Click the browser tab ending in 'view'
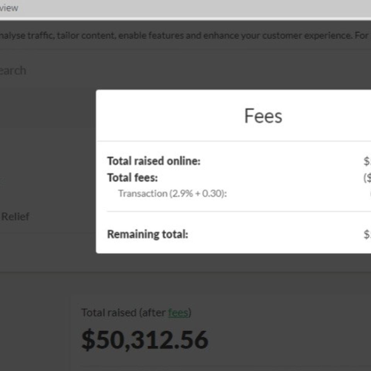Image resolution: width=371 pixels, height=371 pixels. [9, 8]
